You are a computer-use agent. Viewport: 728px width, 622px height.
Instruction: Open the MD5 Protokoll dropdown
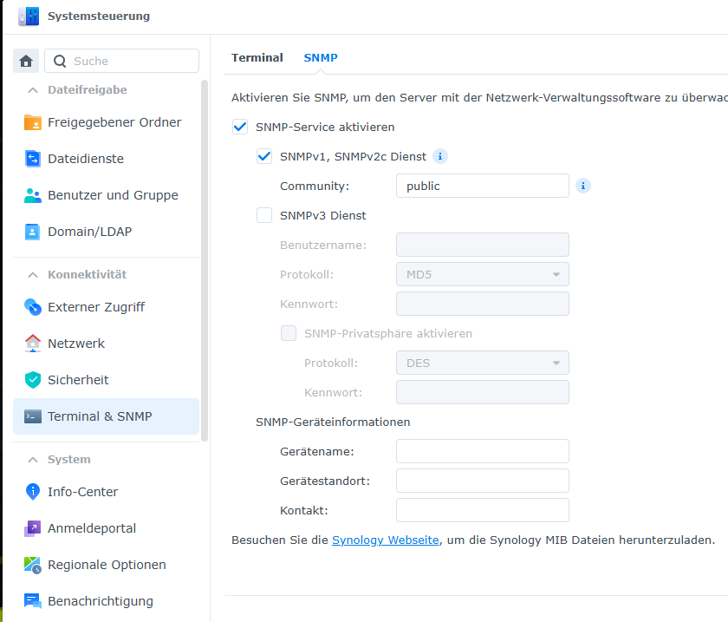tap(482, 275)
